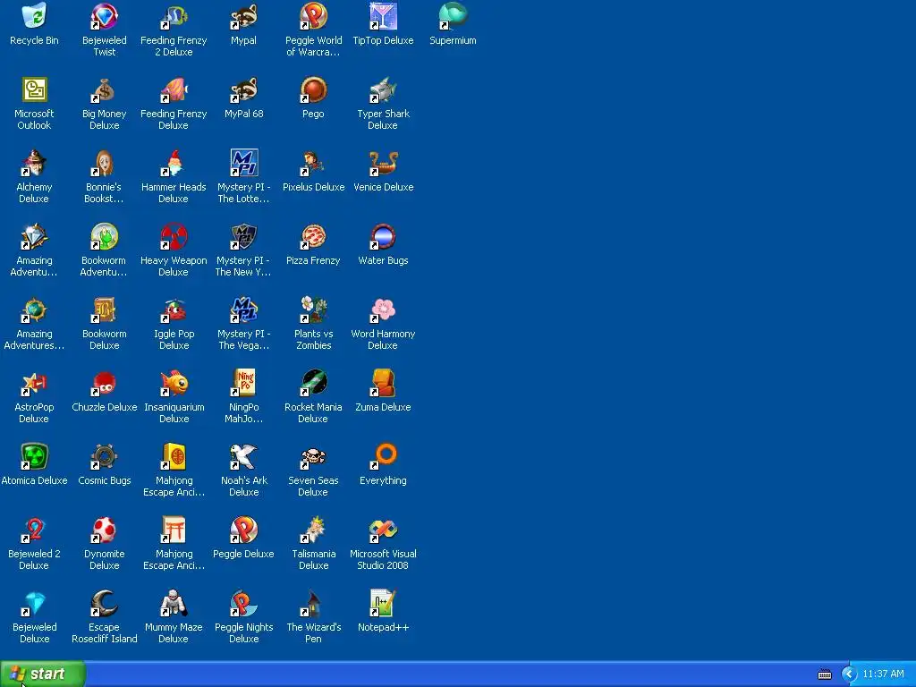Screen dimensions: 916x687
Task: Select Bonnie's Bookstore shortcut
Action: coord(104,163)
